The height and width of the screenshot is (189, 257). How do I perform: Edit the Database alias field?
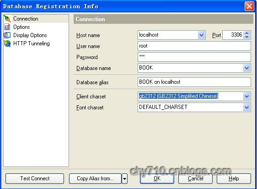(194, 82)
